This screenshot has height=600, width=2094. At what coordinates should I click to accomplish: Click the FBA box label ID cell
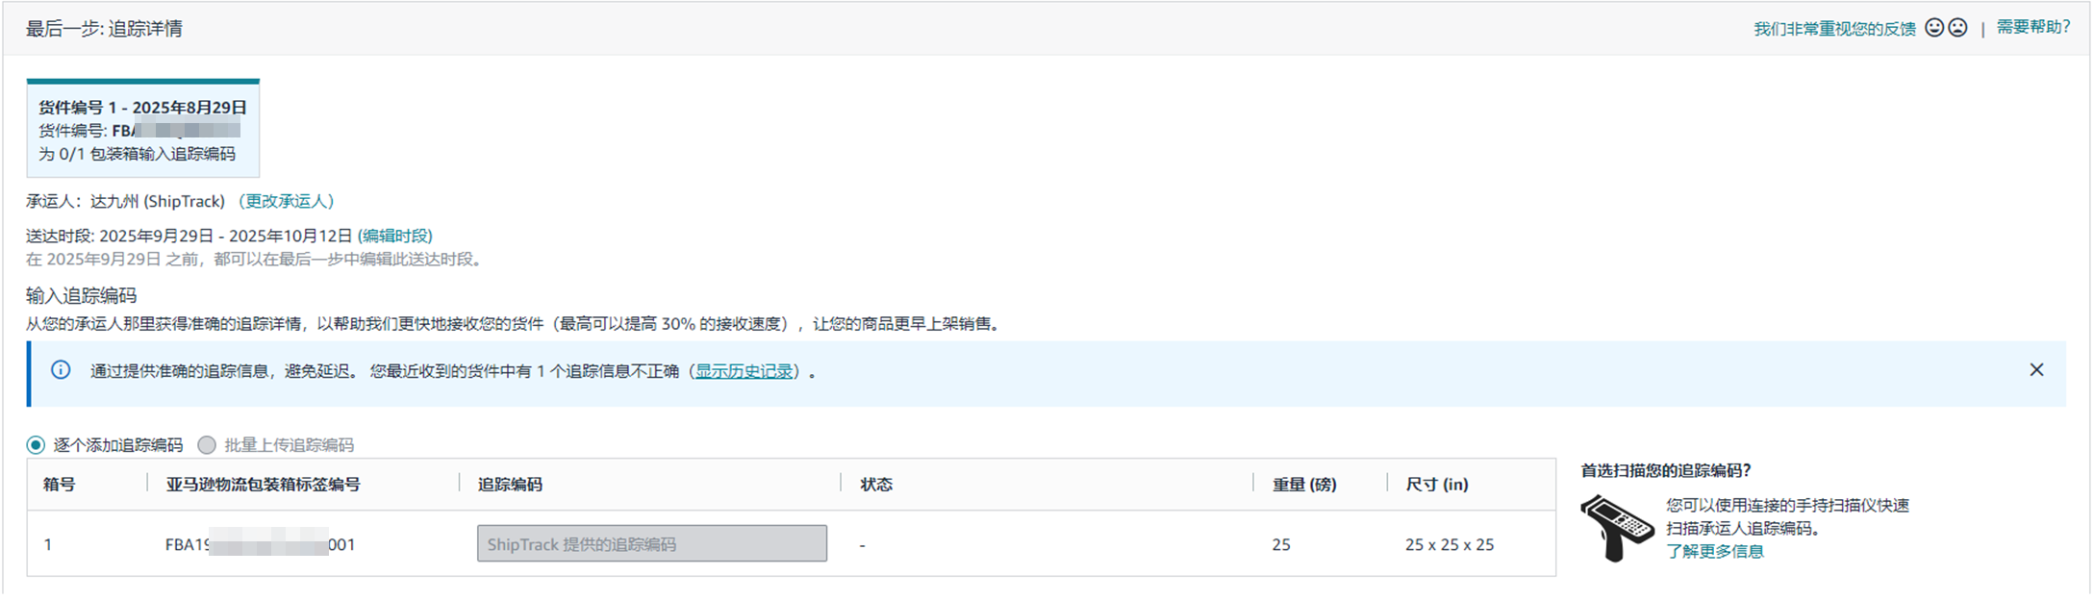260,545
